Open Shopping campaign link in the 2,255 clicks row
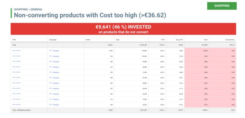This screenshot has width=245, height=118. pyautogui.click(x=54, y=51)
